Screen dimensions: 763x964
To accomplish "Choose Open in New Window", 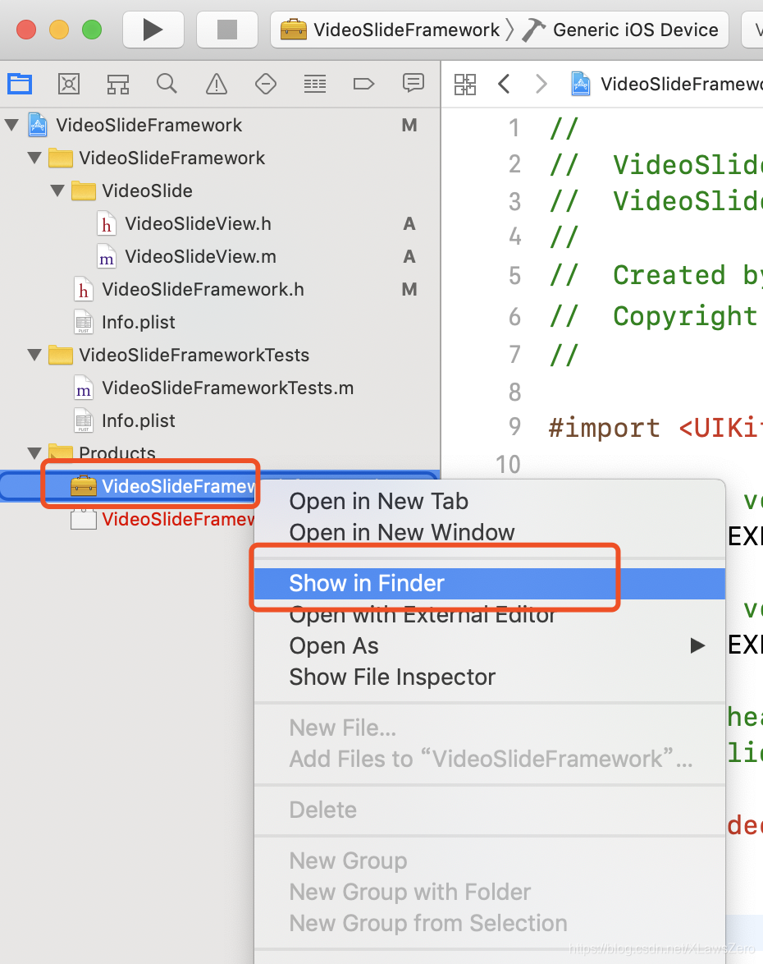I will click(x=490, y=532).
